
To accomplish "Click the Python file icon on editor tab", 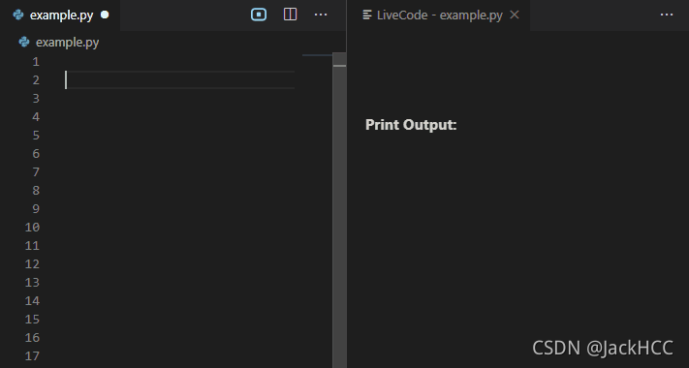I will [18, 15].
